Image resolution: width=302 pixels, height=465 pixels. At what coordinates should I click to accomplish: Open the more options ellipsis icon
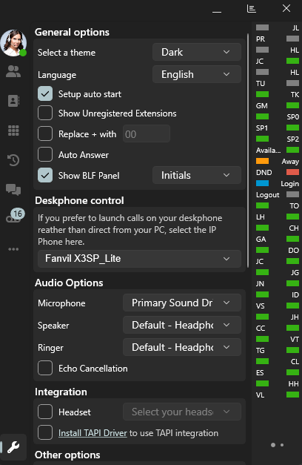click(13, 249)
